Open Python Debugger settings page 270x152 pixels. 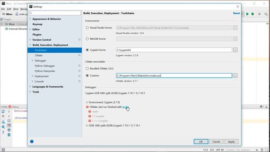click(45, 66)
